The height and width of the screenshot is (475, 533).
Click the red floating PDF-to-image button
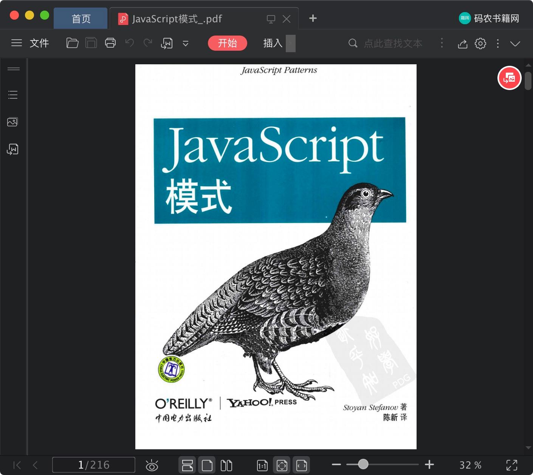click(510, 78)
